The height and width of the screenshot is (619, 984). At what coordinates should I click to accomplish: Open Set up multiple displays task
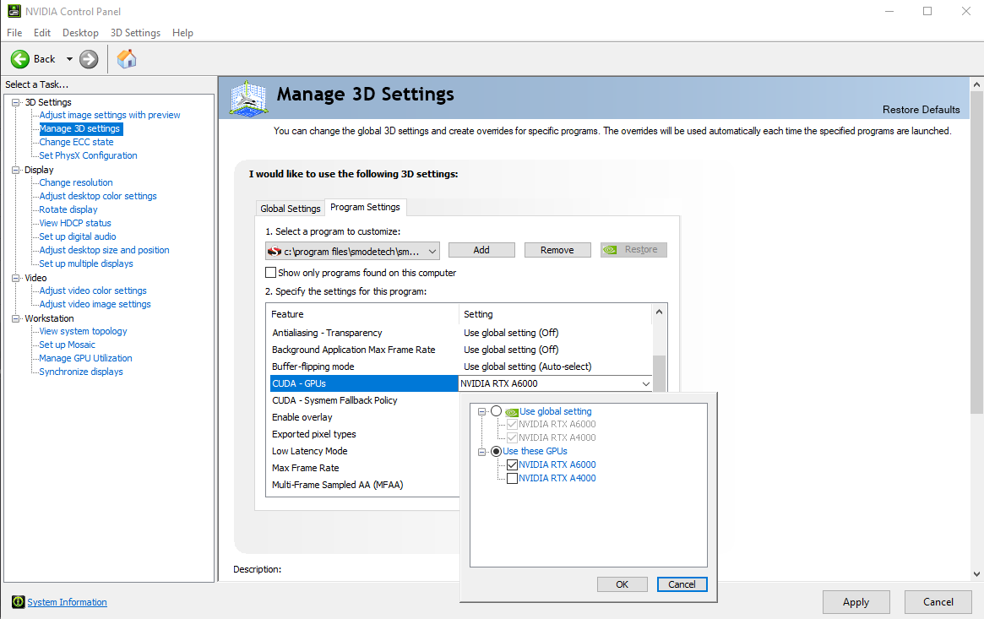pos(86,263)
